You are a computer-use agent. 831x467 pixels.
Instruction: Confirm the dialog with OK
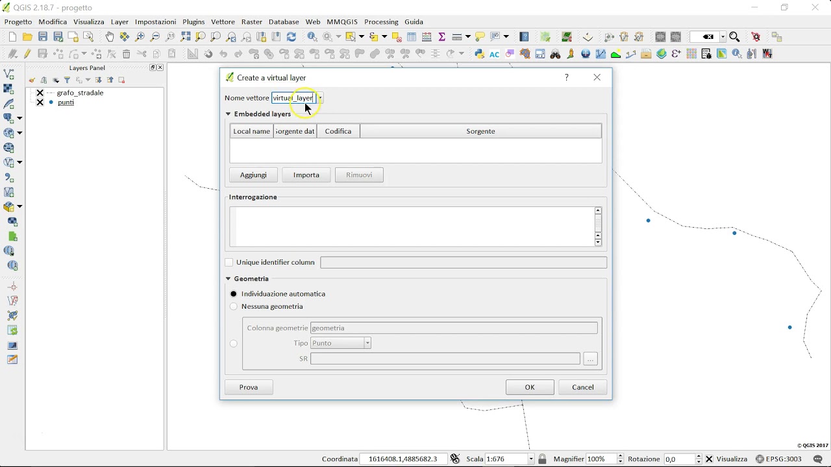pos(530,387)
